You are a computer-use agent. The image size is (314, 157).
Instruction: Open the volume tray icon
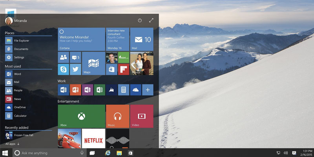[286, 153]
